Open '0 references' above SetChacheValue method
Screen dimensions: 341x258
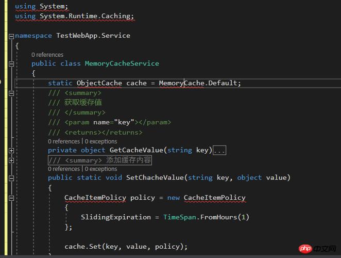[x=64, y=169]
